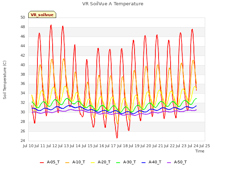Screen dimensions: 226x169
Task: Select the red A-05_T legend swatch
Action: click(42, 163)
